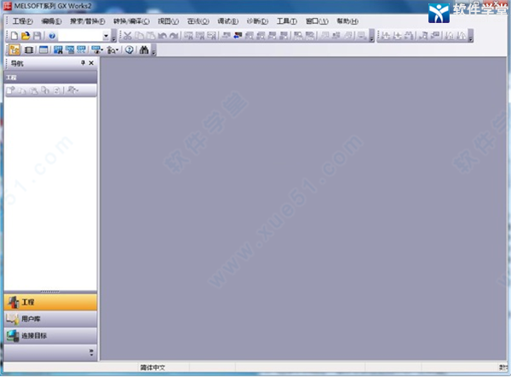Click the binoculars search icon

(143, 50)
